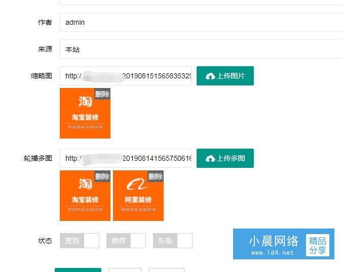Click the 上传图片 upload button
This screenshot has height=272, width=342.
(x=225, y=76)
